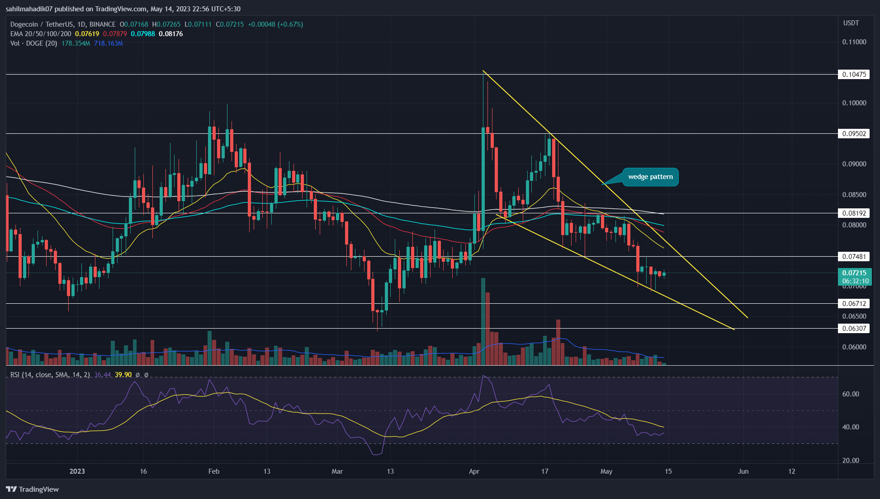Click the published by sahilmahadik07 header text
The width and height of the screenshot is (880, 499).
[x=123, y=9]
